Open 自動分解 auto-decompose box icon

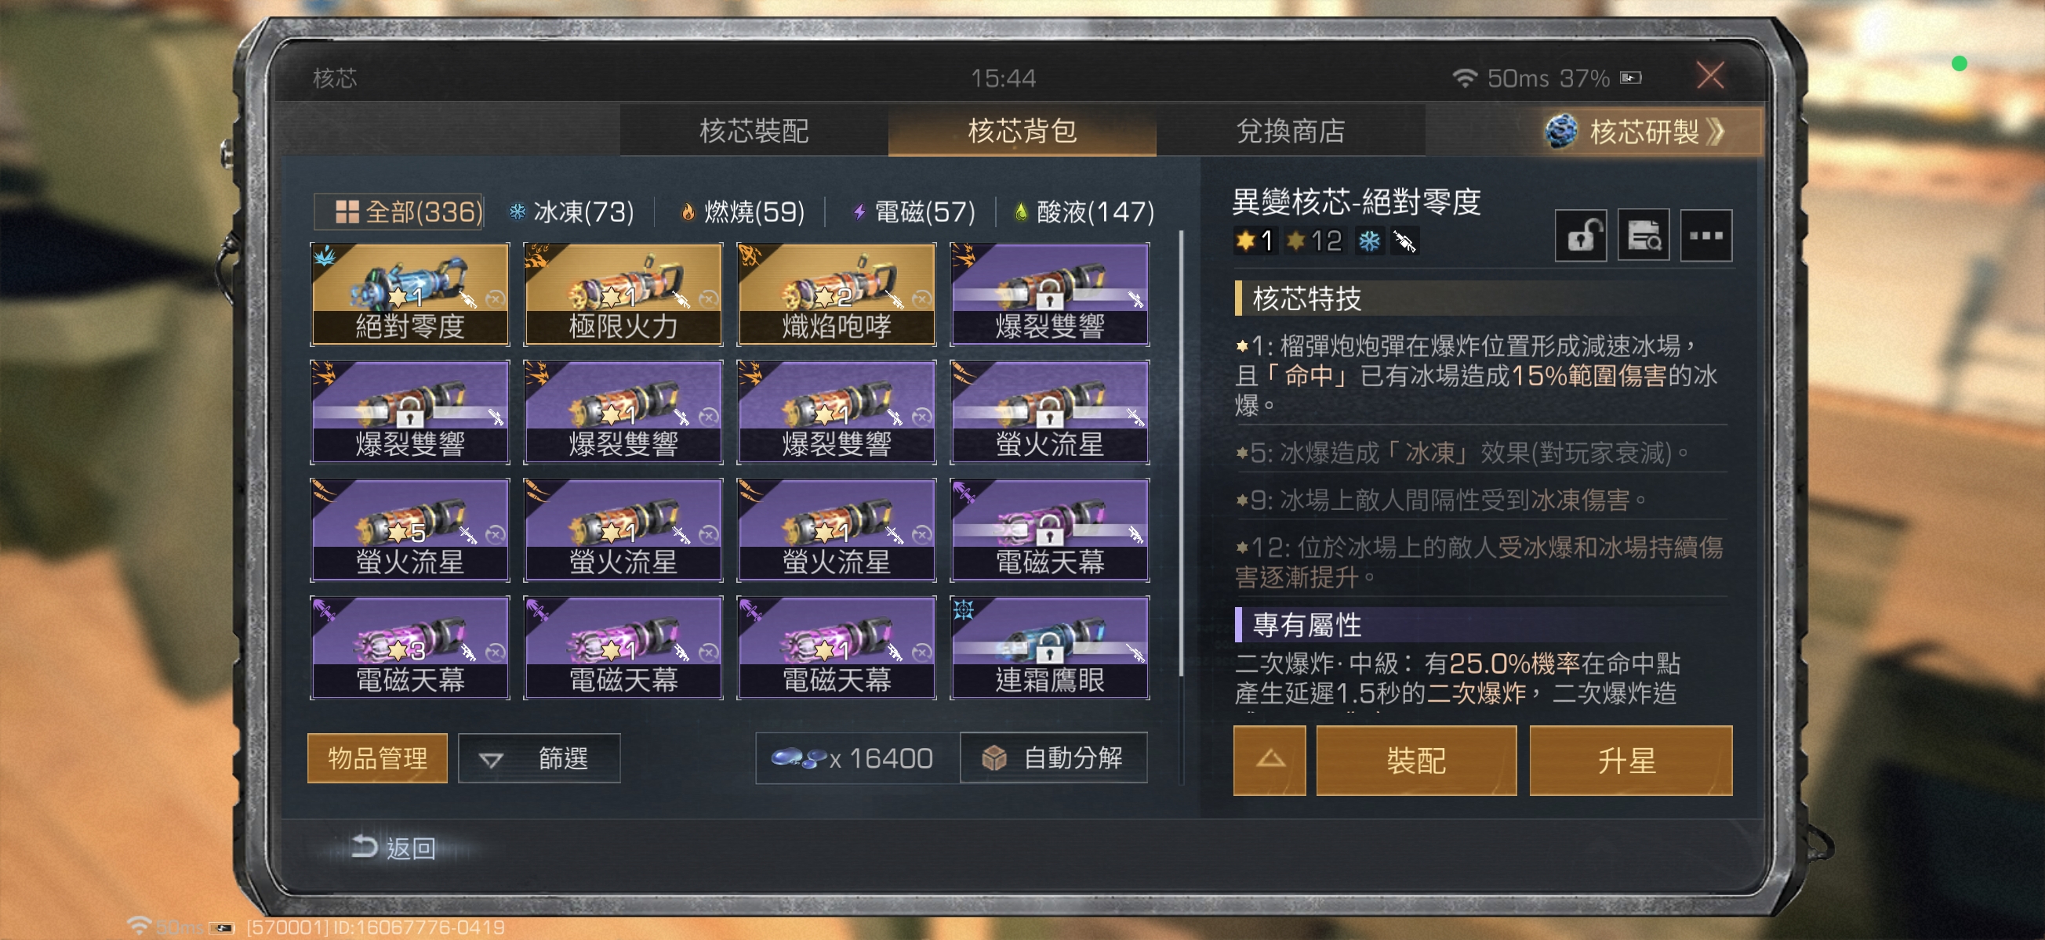pos(993,758)
